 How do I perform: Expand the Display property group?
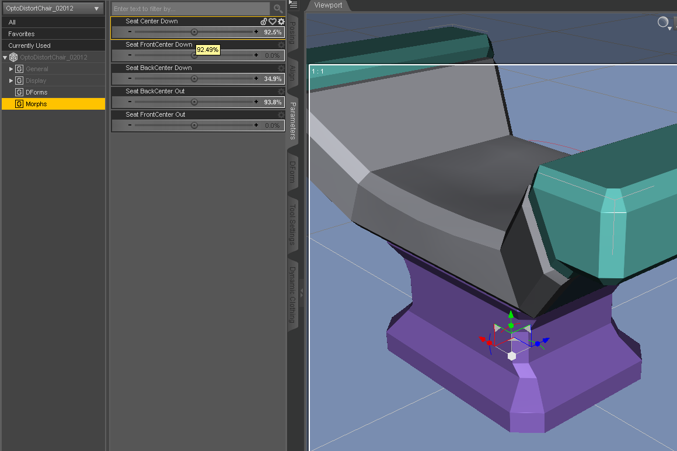[x=11, y=81]
